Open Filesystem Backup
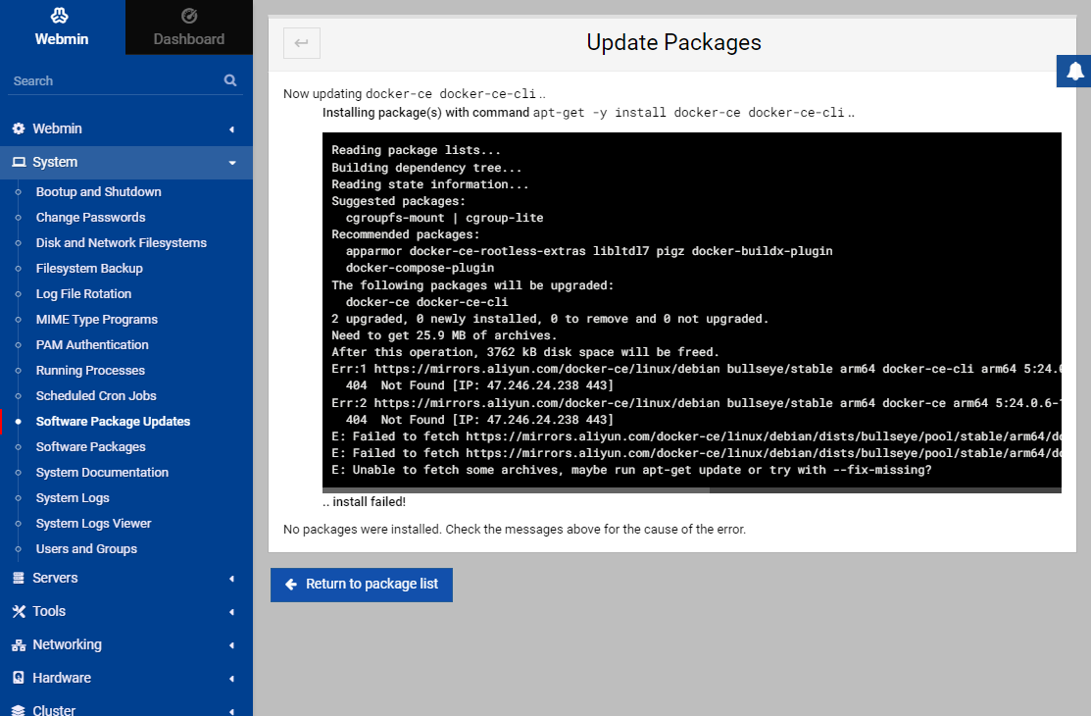 [89, 268]
